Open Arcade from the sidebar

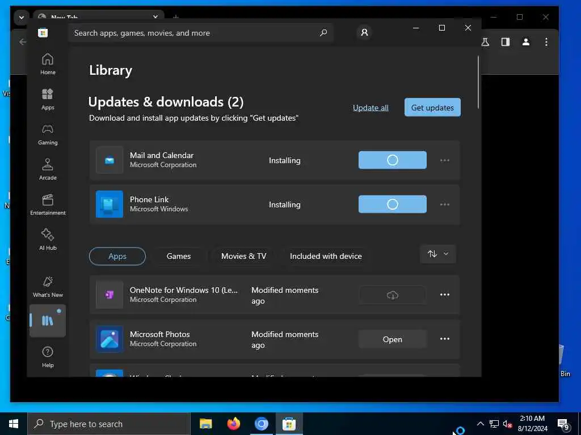pos(48,170)
